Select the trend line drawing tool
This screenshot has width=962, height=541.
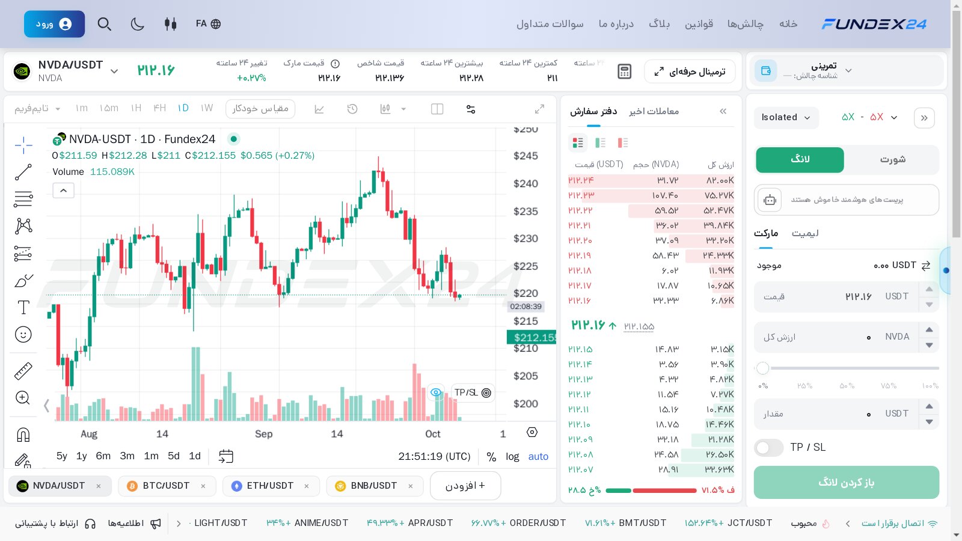click(x=23, y=172)
